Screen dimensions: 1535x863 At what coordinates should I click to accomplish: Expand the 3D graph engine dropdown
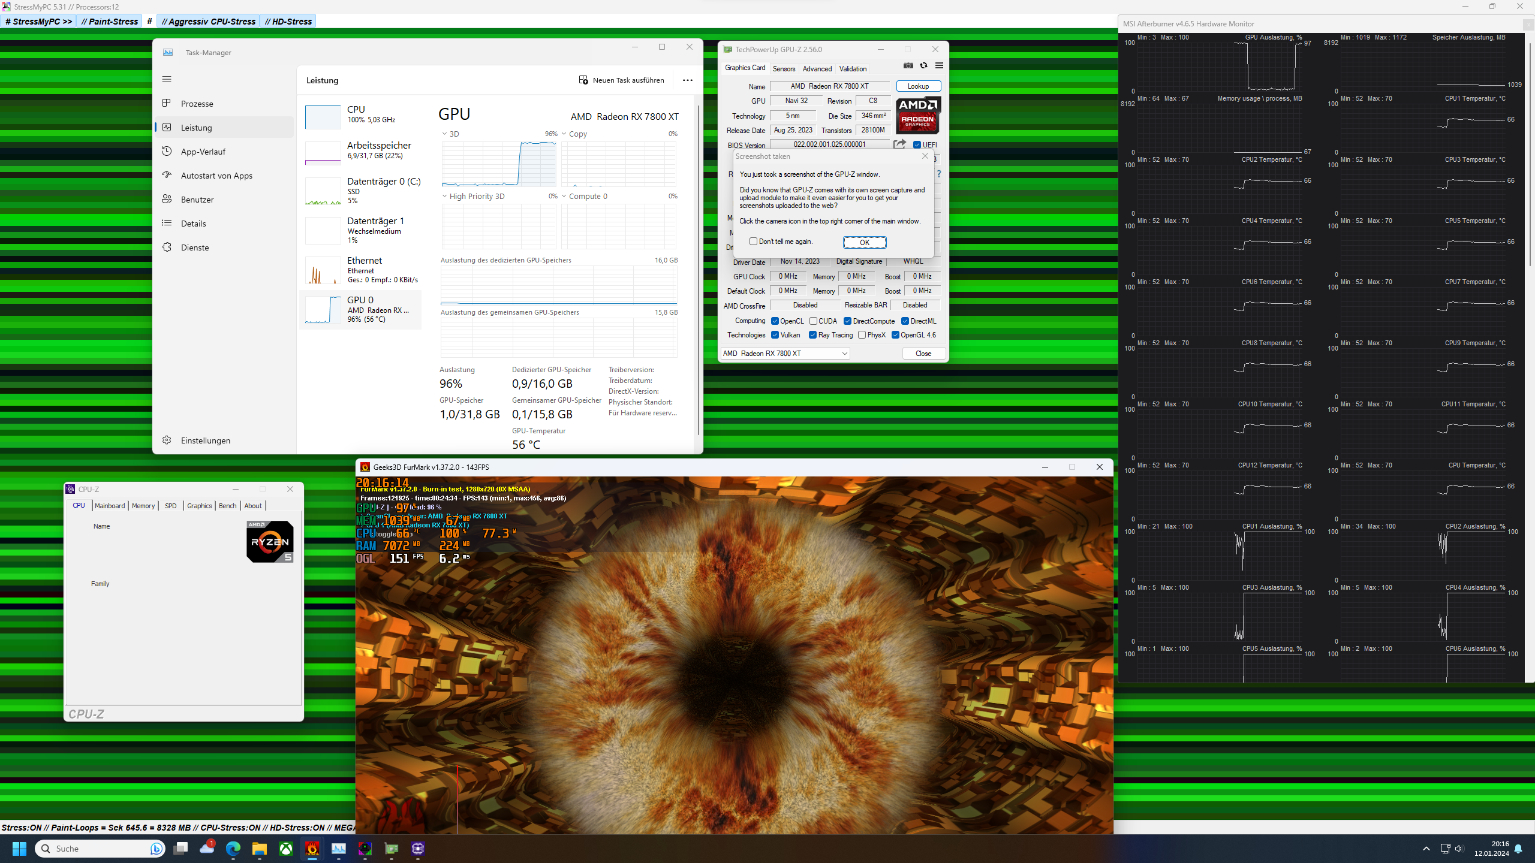pyautogui.click(x=445, y=134)
